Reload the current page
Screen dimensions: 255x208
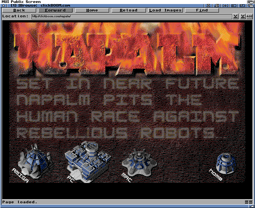click(x=129, y=10)
